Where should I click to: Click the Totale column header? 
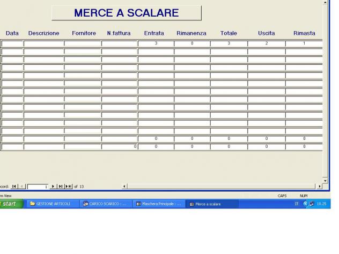pyautogui.click(x=229, y=33)
